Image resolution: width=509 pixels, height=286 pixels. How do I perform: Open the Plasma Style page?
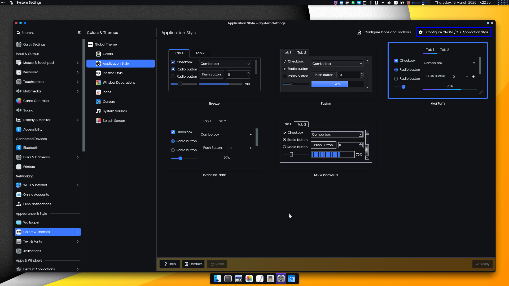pyautogui.click(x=113, y=73)
